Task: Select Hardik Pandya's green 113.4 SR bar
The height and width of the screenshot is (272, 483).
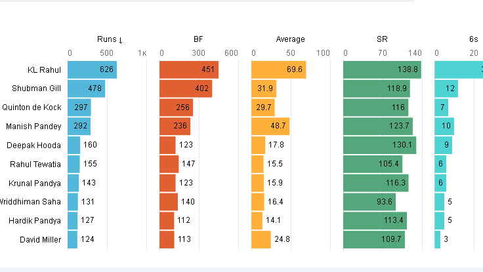Action: click(x=375, y=221)
